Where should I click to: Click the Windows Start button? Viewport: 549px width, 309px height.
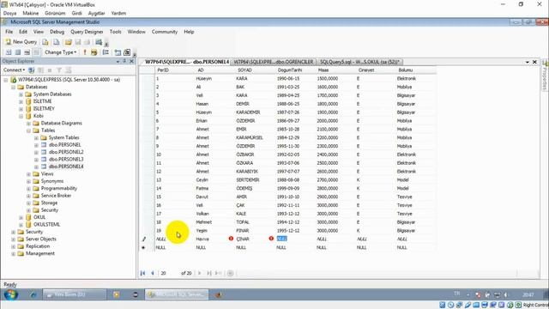(10, 294)
